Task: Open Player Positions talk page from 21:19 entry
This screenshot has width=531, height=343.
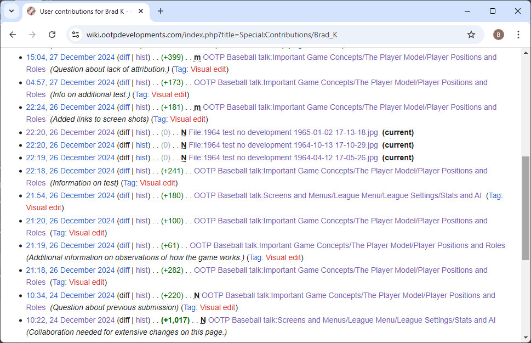Action: tap(347, 246)
